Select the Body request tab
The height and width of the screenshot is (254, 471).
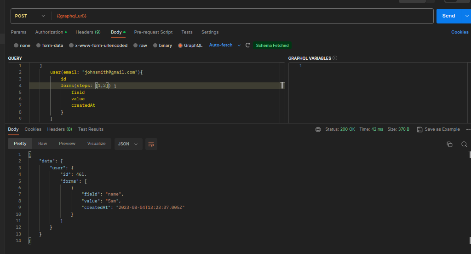pos(118,32)
